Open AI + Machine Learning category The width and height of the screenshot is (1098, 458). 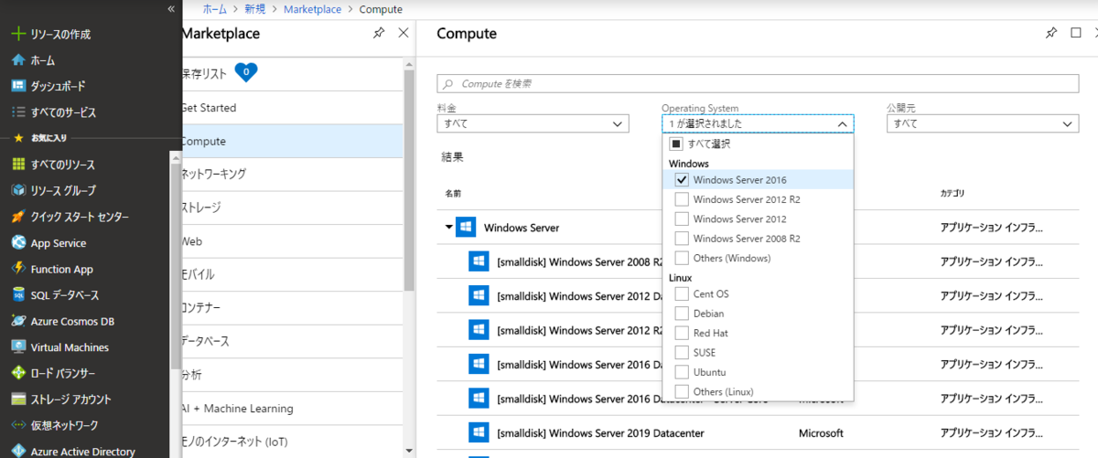tap(238, 409)
